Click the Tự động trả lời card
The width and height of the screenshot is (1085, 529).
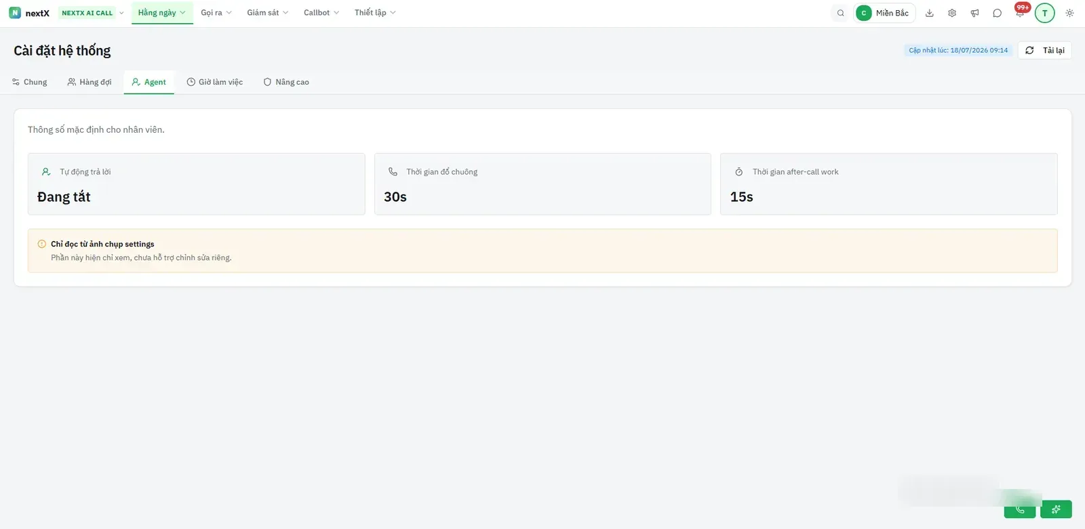coord(197,184)
